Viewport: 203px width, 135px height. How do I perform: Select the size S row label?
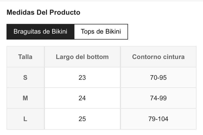coord(25,78)
